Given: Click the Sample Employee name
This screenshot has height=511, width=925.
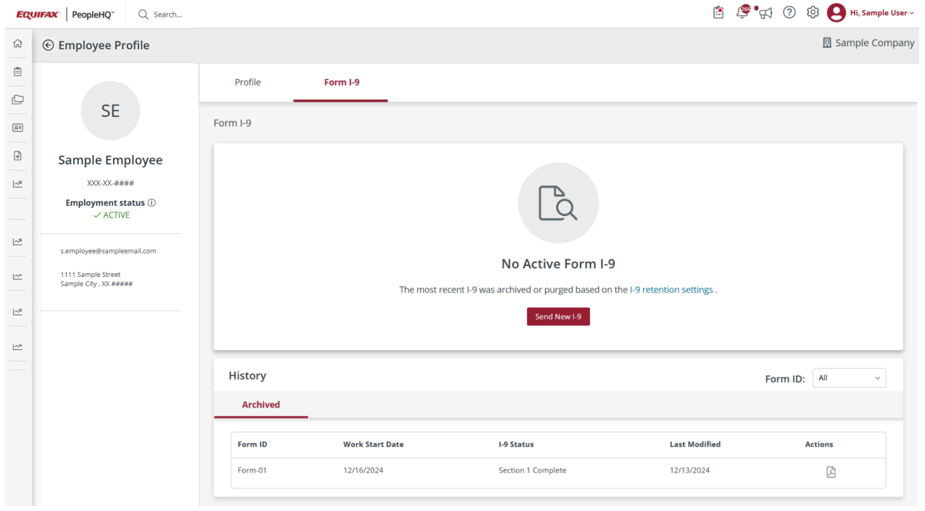Looking at the screenshot, I should [110, 160].
